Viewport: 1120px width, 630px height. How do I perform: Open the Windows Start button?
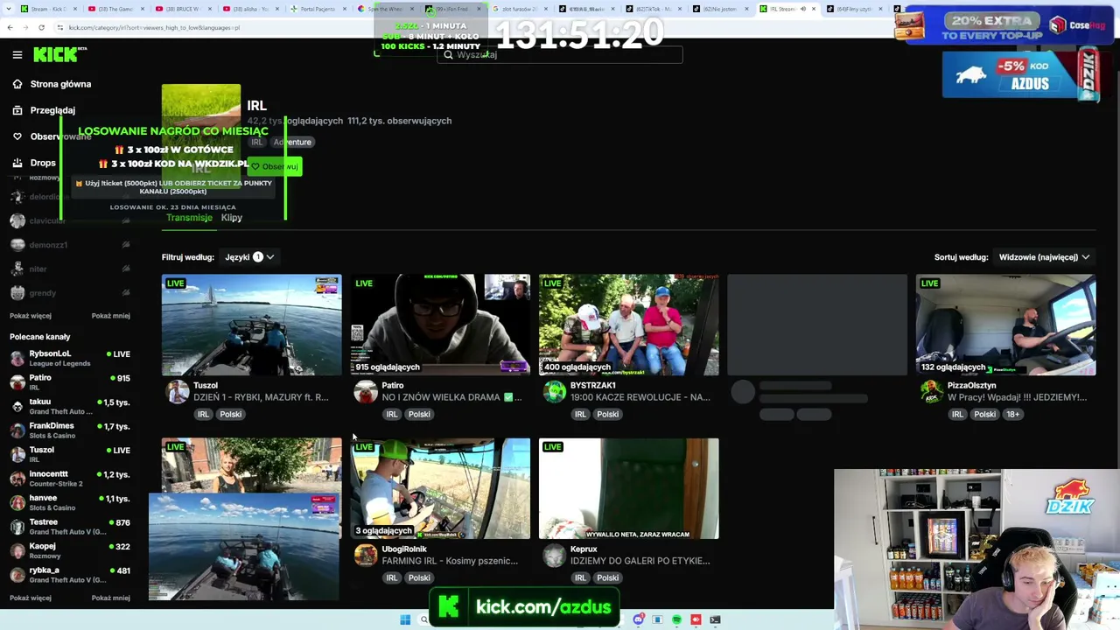click(405, 619)
